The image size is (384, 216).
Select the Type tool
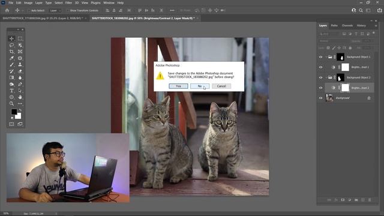pyautogui.click(x=11, y=91)
